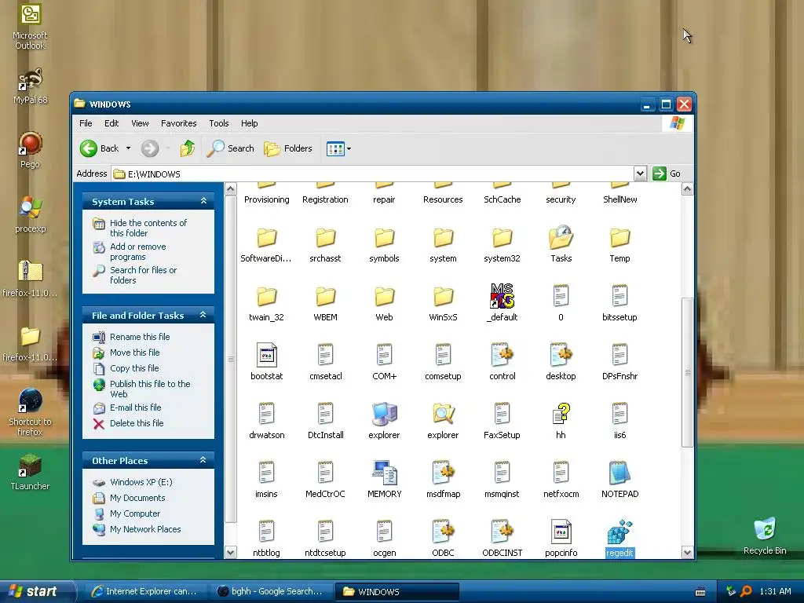Screen dimensions: 804x603
Task: Select the explorer file with magnifier icon
Action: (443, 413)
